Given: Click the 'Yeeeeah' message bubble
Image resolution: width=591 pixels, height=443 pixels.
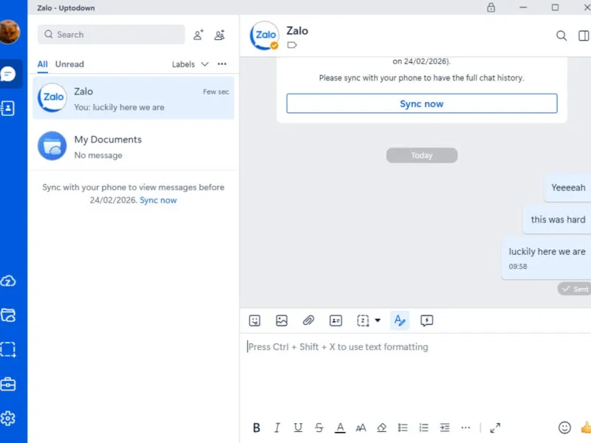Looking at the screenshot, I should pyautogui.click(x=567, y=188).
